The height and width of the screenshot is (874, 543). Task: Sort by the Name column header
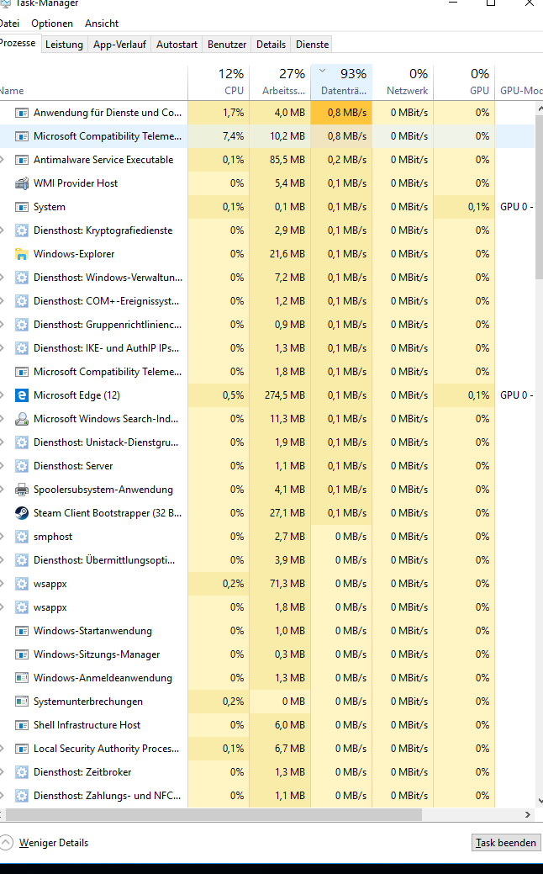coord(93,82)
